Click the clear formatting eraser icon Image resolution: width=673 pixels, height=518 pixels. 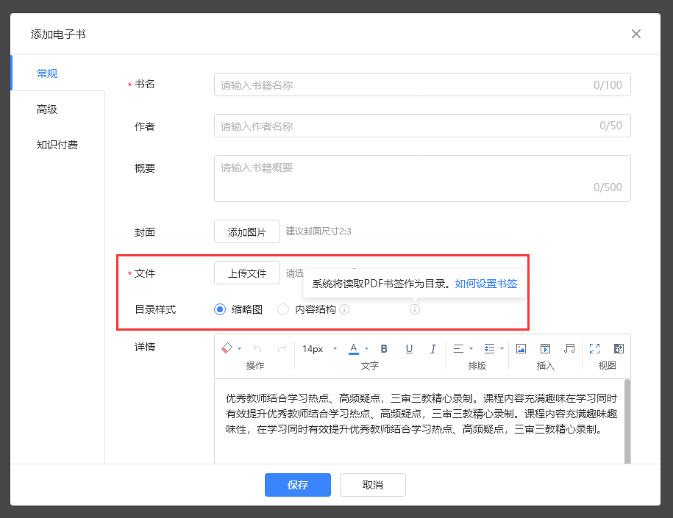[x=226, y=348]
